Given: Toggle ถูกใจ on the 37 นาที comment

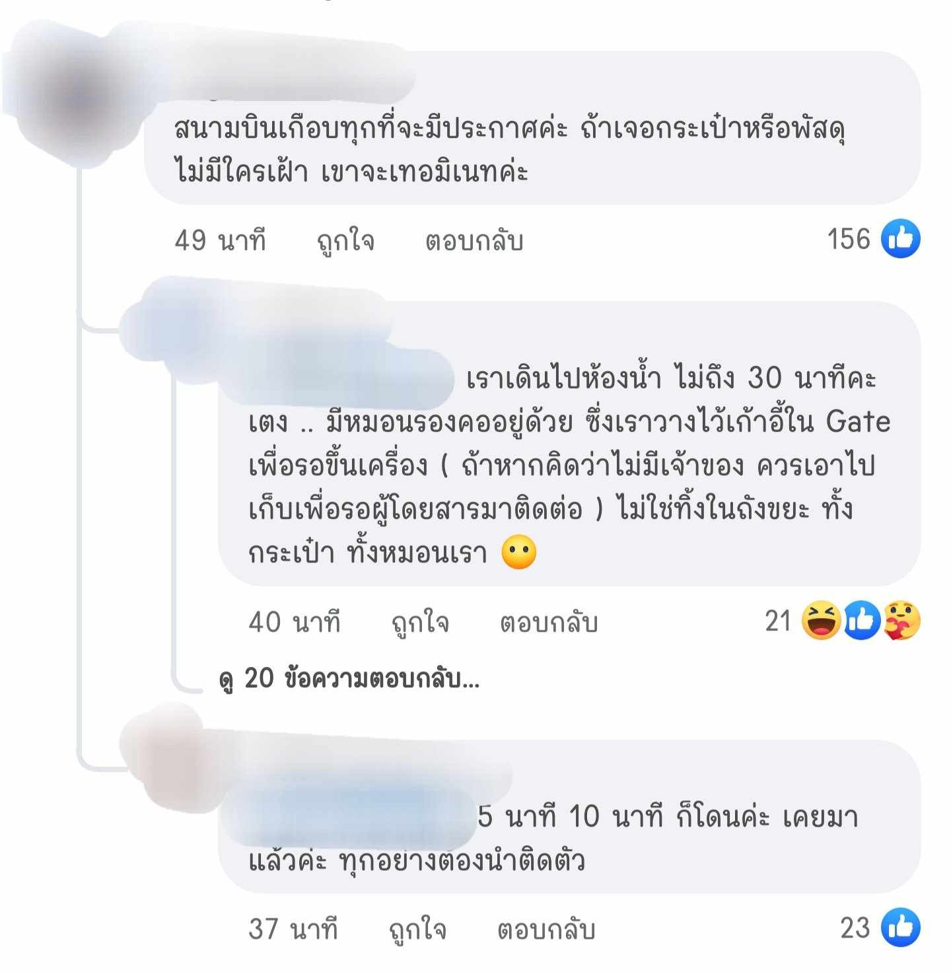Looking at the screenshot, I should [x=417, y=929].
